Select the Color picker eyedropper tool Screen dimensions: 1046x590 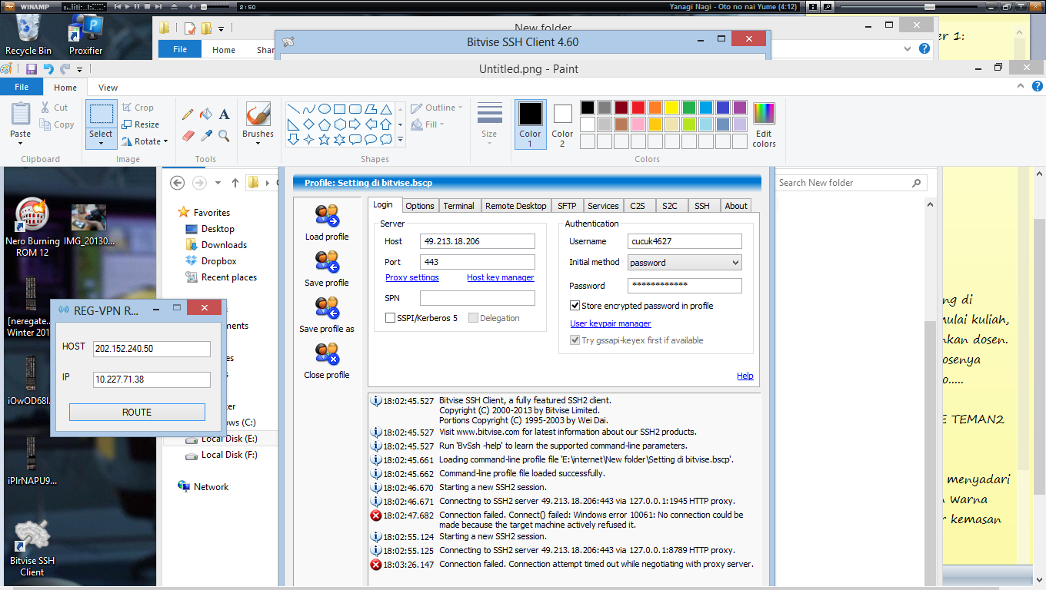pyautogui.click(x=206, y=136)
